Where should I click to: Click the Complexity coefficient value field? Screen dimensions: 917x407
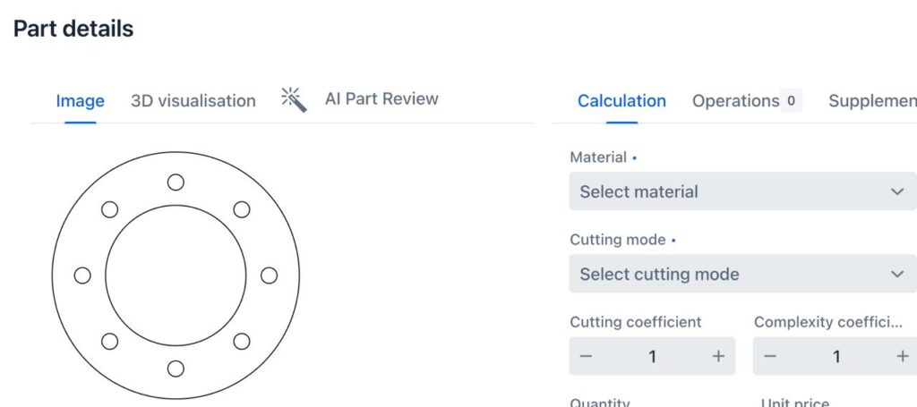point(836,356)
